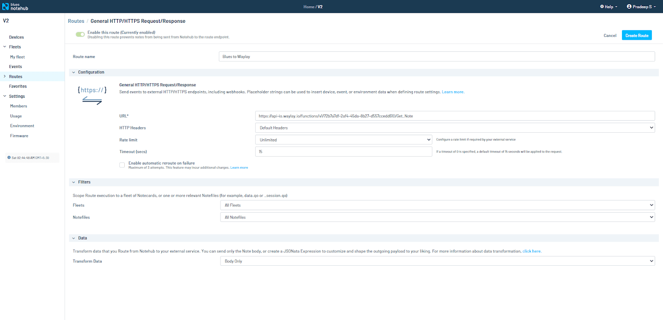Click the user avatar icon
The image size is (663, 320).
pos(629,7)
